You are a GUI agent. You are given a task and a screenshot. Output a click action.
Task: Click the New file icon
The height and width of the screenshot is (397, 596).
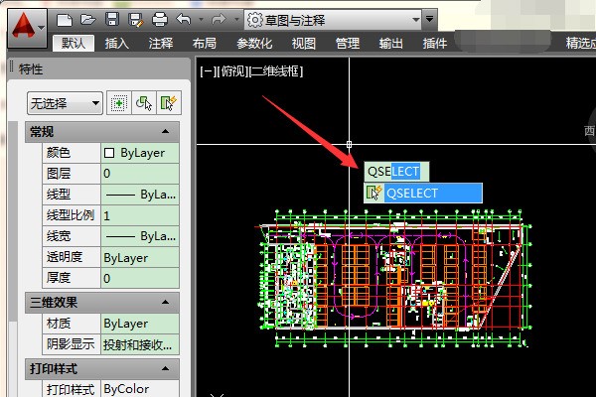(66, 19)
